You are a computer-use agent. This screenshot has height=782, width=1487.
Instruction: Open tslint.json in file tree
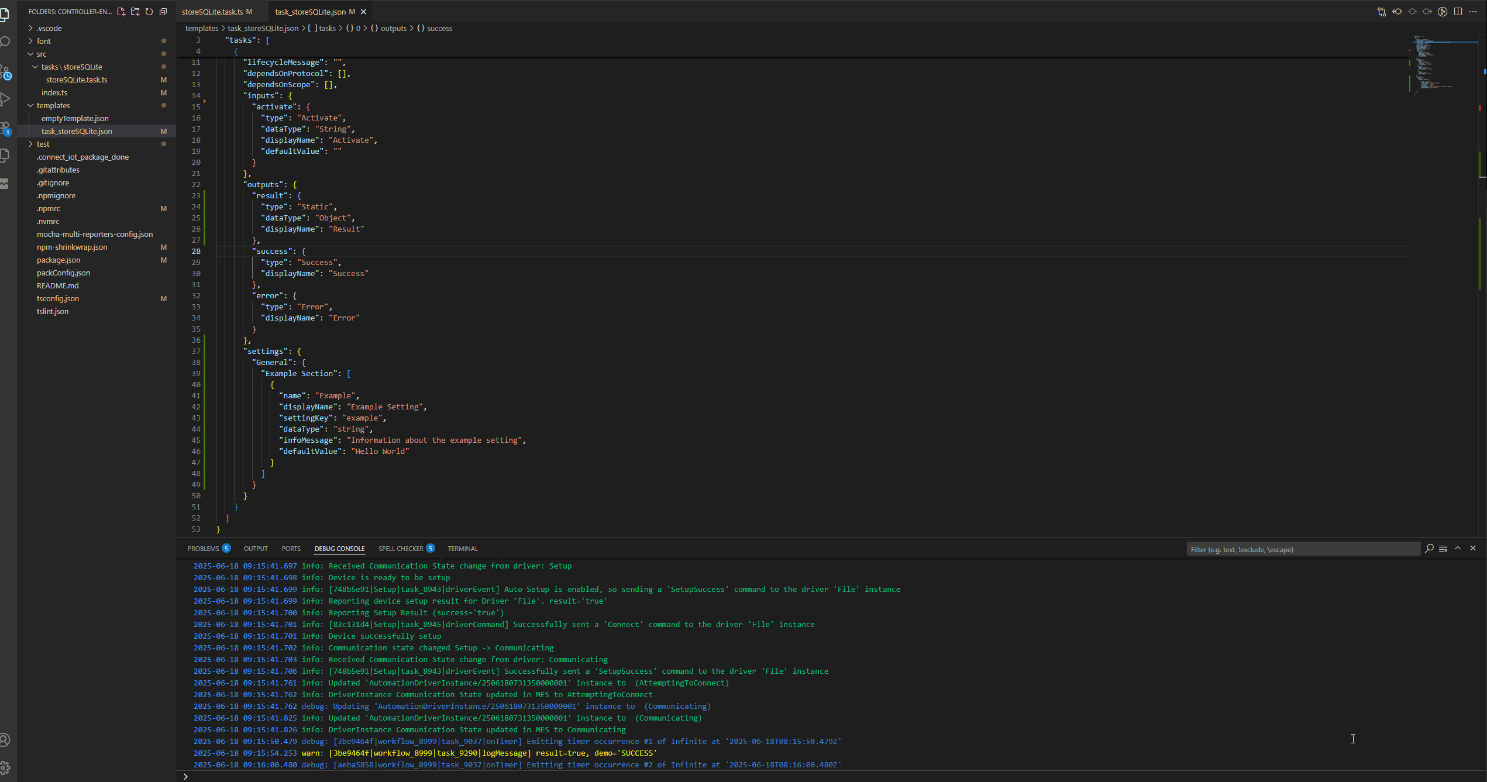[53, 311]
